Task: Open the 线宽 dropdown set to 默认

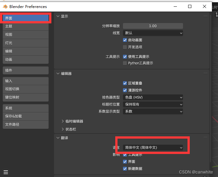Action: [x=153, y=33]
